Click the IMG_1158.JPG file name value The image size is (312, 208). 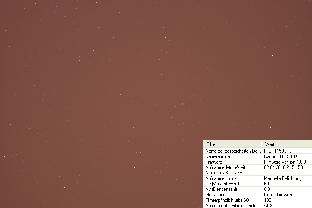click(x=278, y=151)
